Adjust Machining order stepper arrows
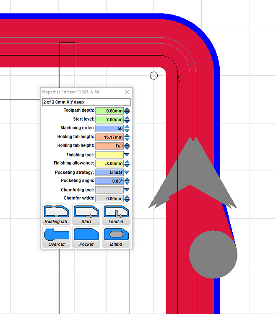Image resolution: width=276 pixels, height=314 pixels. click(x=127, y=129)
